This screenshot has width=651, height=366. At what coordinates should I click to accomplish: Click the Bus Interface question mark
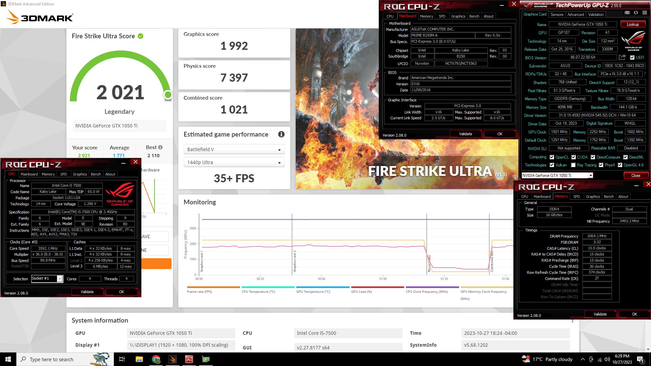pos(645,74)
